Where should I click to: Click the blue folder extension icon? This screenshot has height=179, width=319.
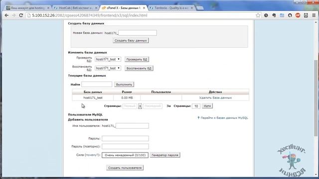[282, 15]
